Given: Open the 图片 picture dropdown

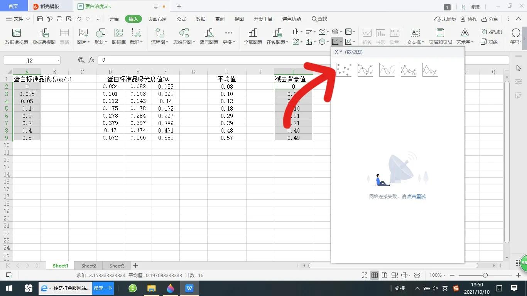Looking at the screenshot, I should pyautogui.click(x=83, y=37).
